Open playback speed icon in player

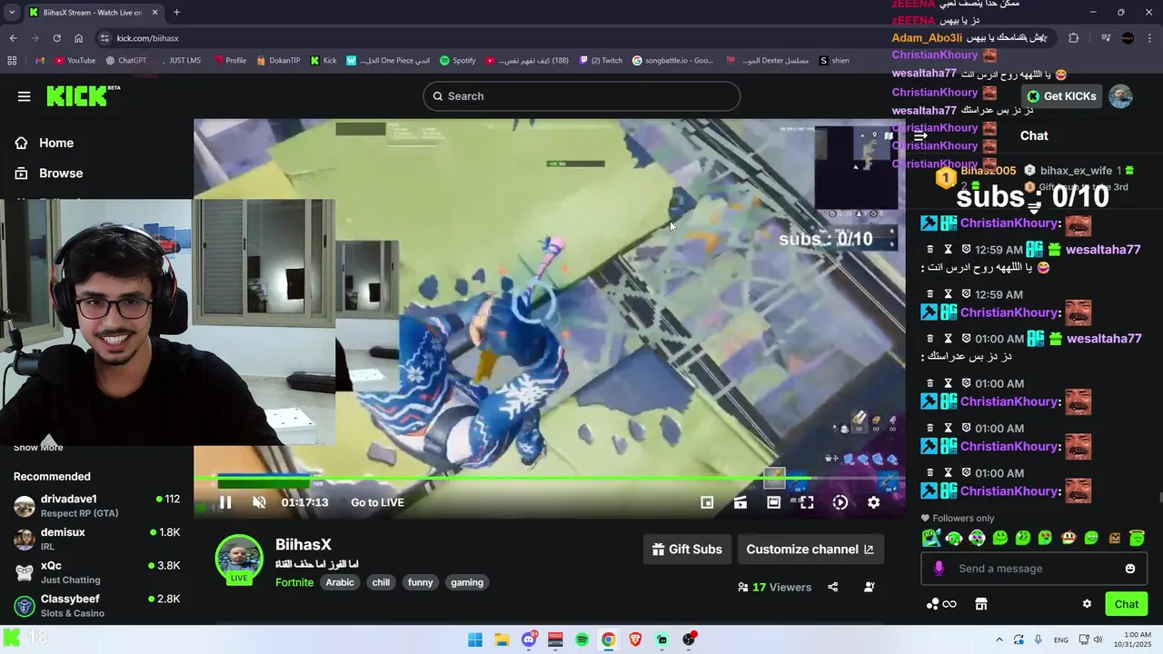point(840,502)
